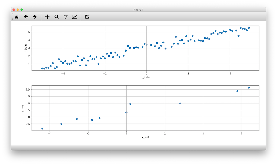Activate the pan axes tool

47,17
